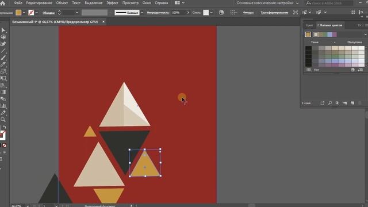The image size is (368, 207).
Task: Click the Обводка stroke label
Action: point(49,13)
